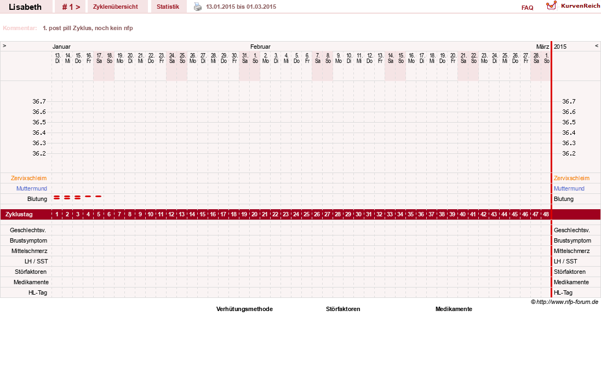This screenshot has width=601, height=385.
Task: Click the Kommentar label
Action: click(20, 28)
